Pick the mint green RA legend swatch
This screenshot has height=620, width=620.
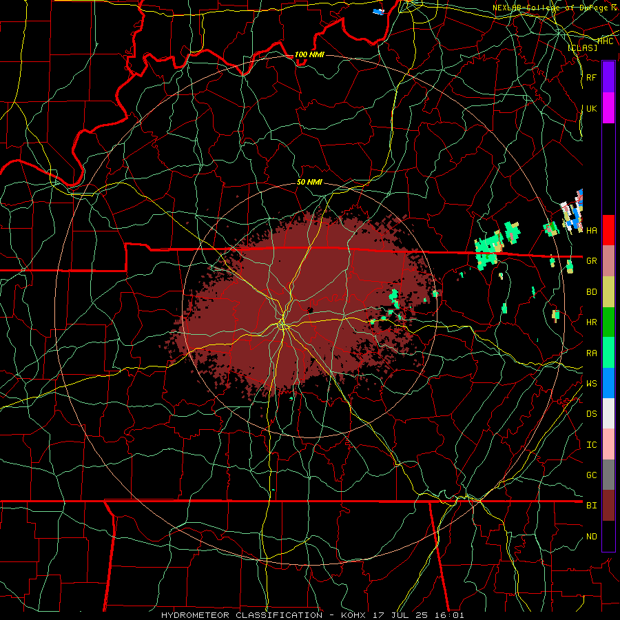pyautogui.click(x=608, y=353)
